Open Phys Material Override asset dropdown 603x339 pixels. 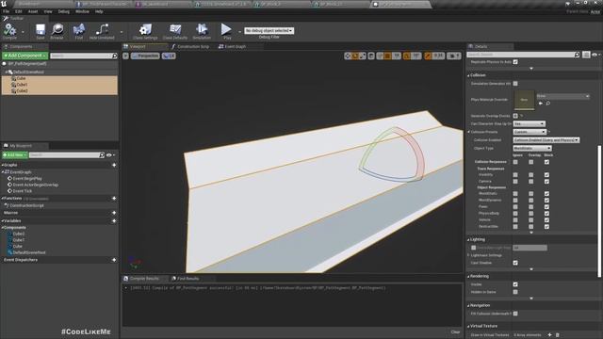[563, 96]
